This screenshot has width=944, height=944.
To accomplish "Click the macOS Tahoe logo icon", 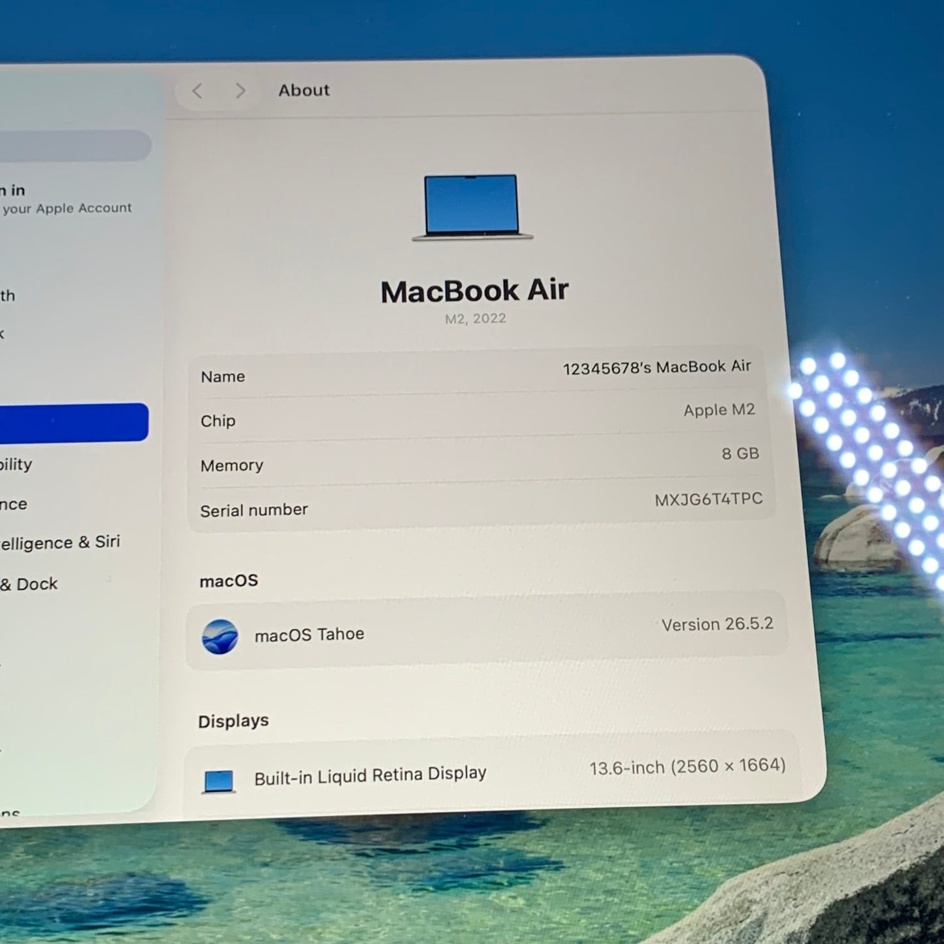I will tap(220, 637).
